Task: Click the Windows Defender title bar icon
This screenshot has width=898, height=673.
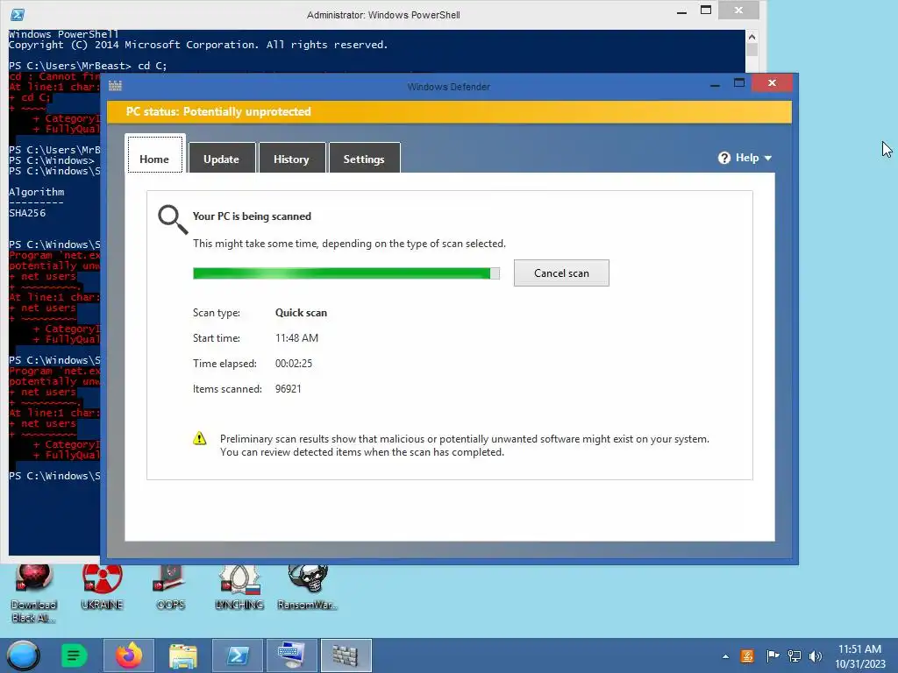Action: pyautogui.click(x=115, y=86)
